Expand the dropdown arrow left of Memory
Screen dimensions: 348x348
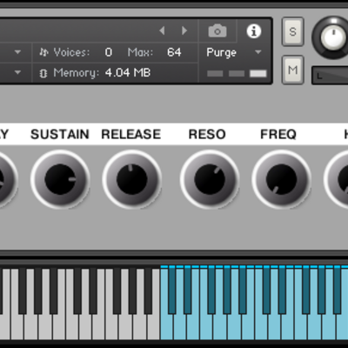(17, 72)
